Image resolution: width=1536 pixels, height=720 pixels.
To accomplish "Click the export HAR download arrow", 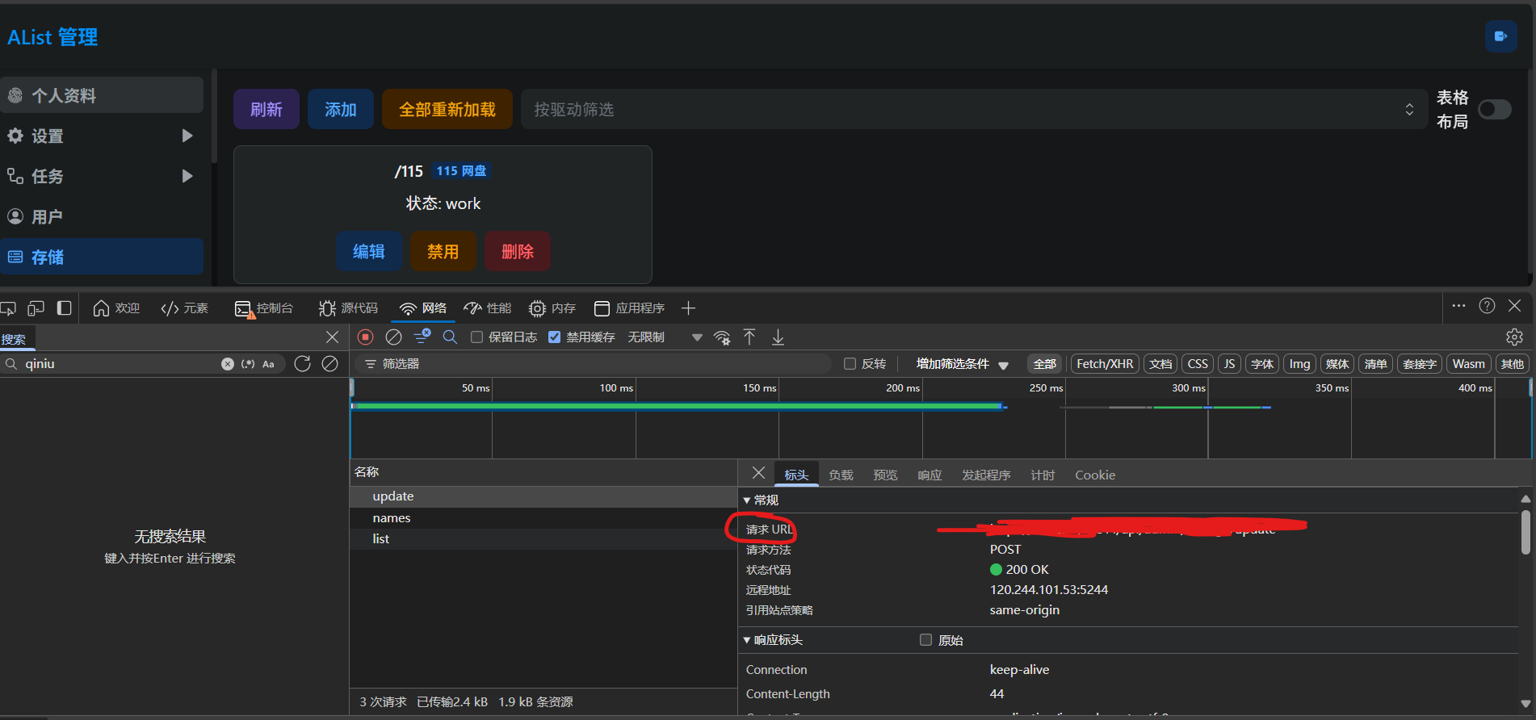I will click(778, 337).
